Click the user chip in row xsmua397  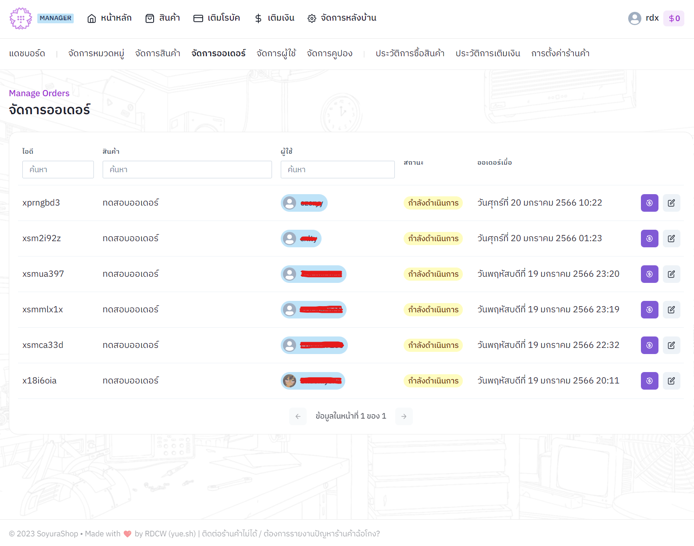point(314,274)
